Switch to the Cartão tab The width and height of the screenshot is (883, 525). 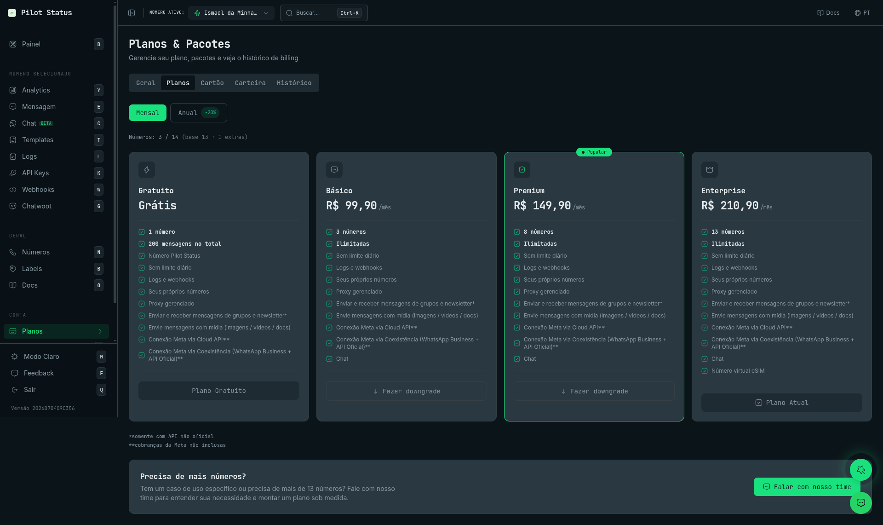212,83
